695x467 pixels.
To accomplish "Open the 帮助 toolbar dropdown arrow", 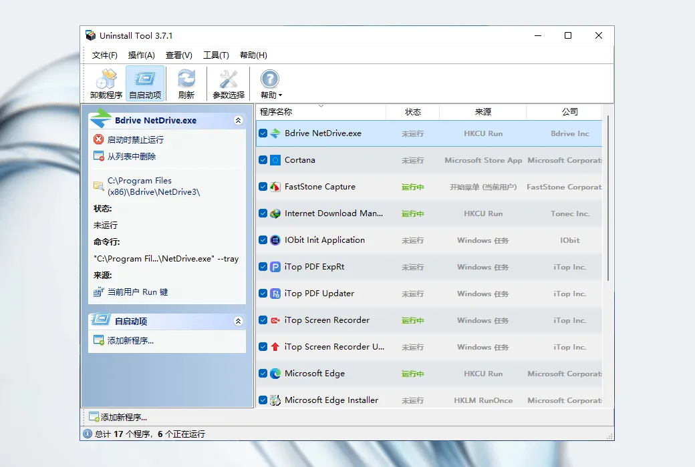I will [280, 95].
